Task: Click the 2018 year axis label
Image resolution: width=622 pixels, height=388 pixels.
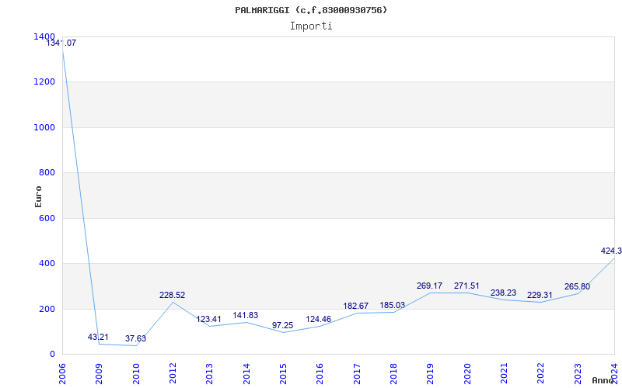Action: 393,374
